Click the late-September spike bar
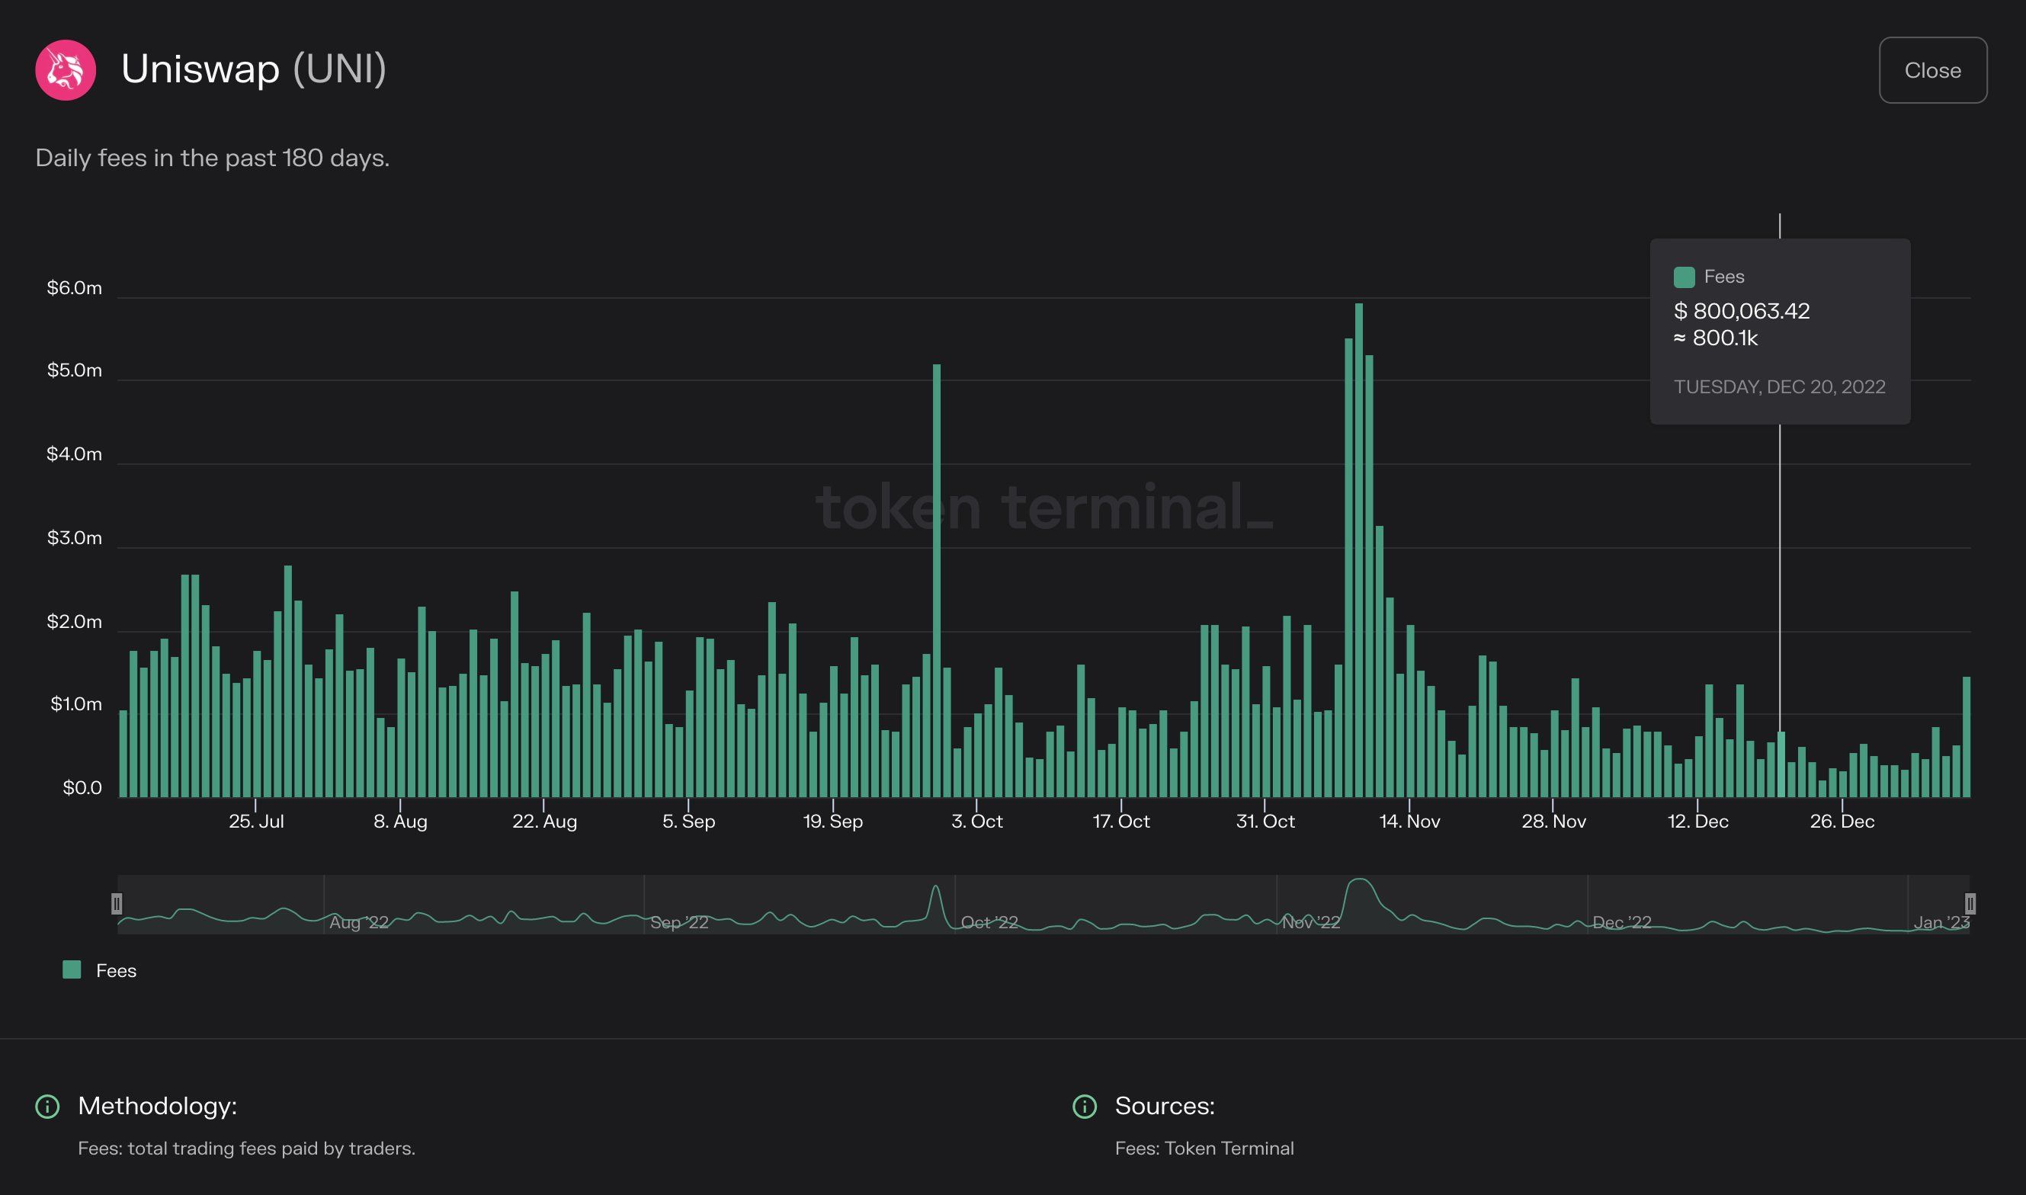The image size is (2026, 1195). [x=937, y=580]
